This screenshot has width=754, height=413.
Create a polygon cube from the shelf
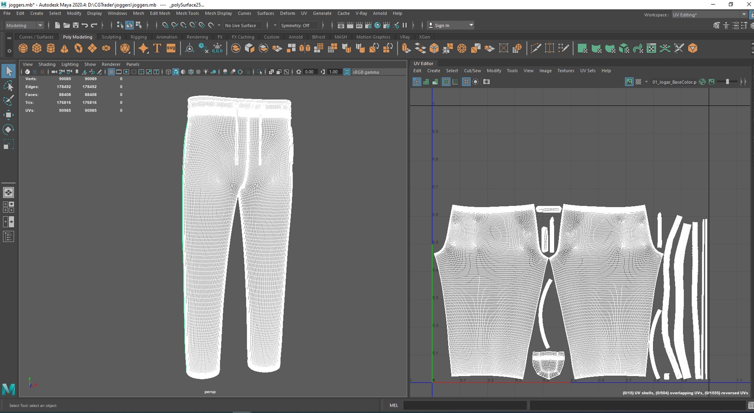[x=37, y=48]
